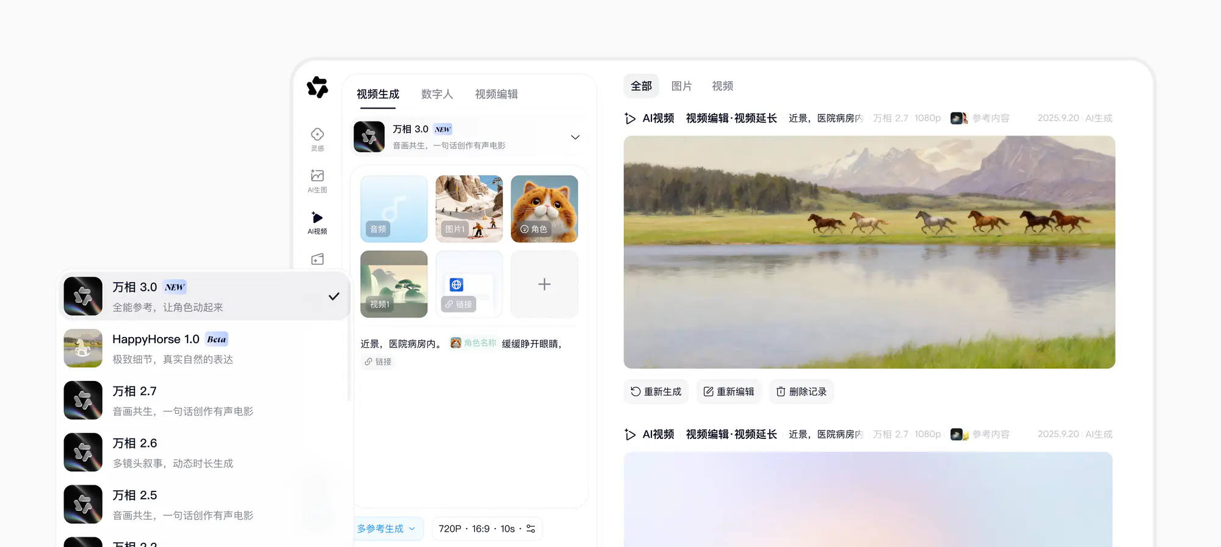Filter results by 视频 tab

722,86
